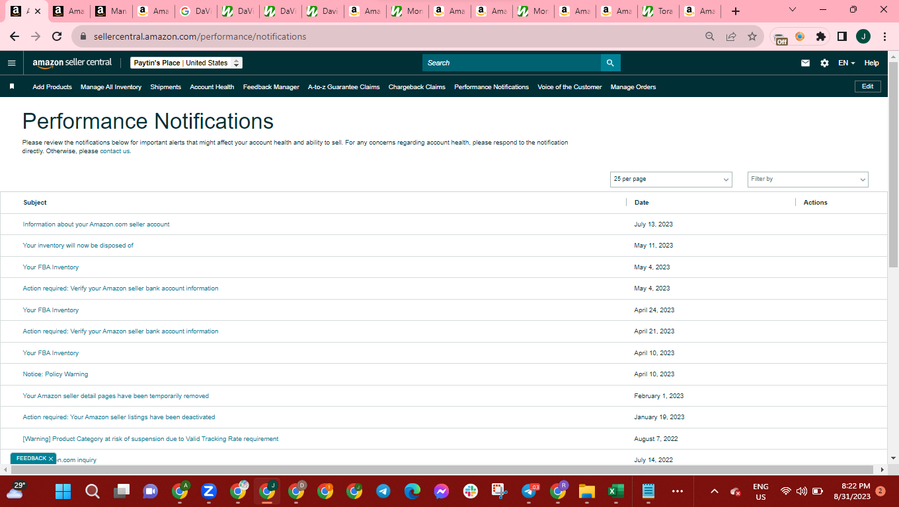
Task: Go to Chargeback Claims
Action: tap(417, 87)
